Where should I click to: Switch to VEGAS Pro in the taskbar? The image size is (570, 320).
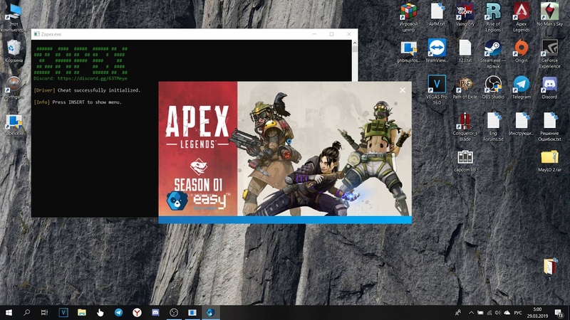[63, 312]
